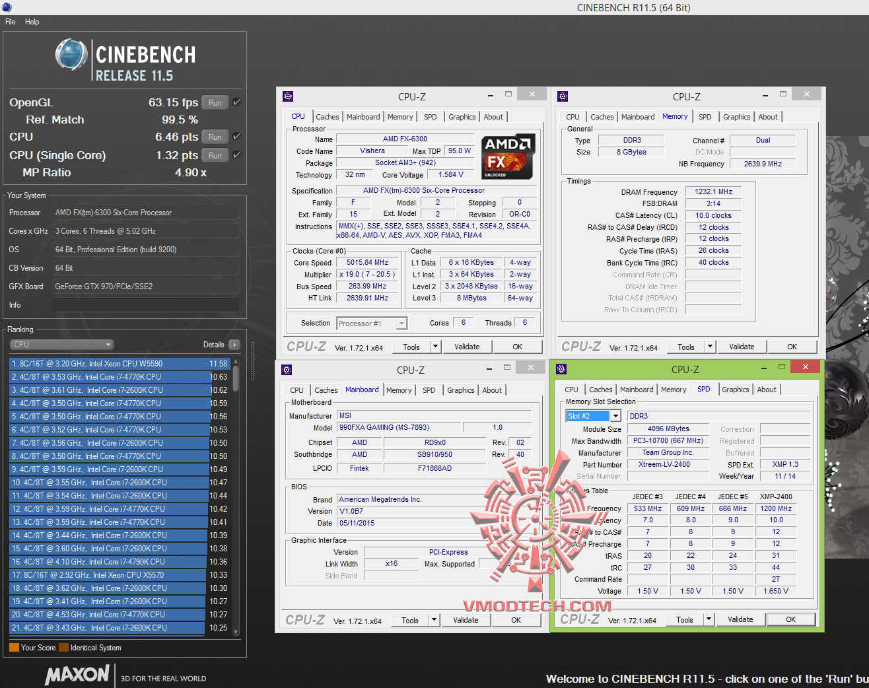869x688 pixels.
Task: Click the processor name AMD FX-6300
Action: click(405, 139)
